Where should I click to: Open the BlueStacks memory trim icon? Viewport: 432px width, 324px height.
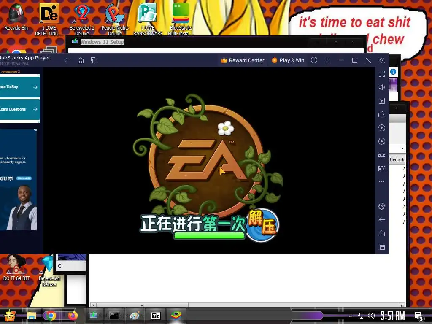tap(381, 155)
